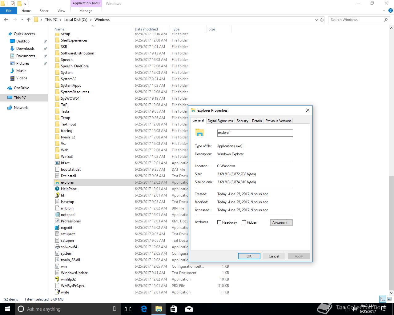Open Windows Start menu

pos(7,309)
